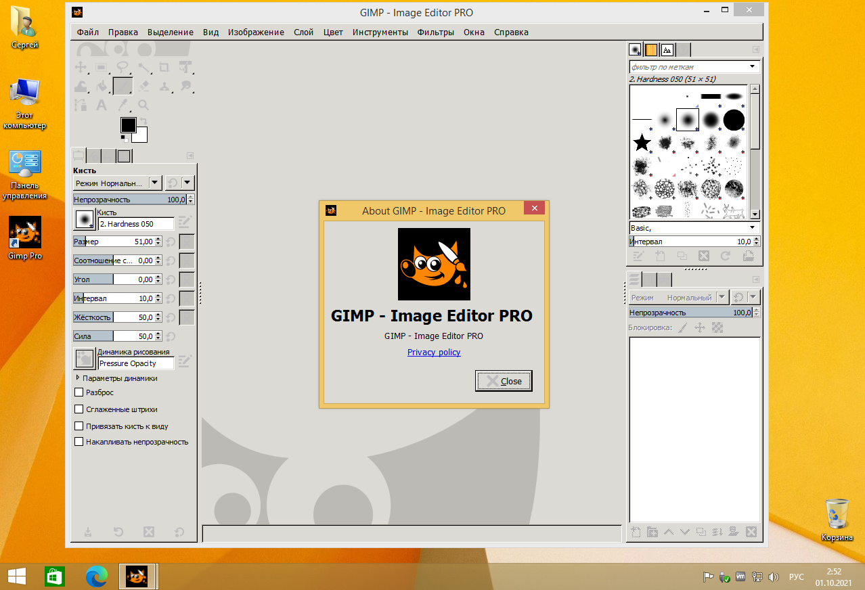Click the white background color swatch
865x590 pixels.
[140, 135]
